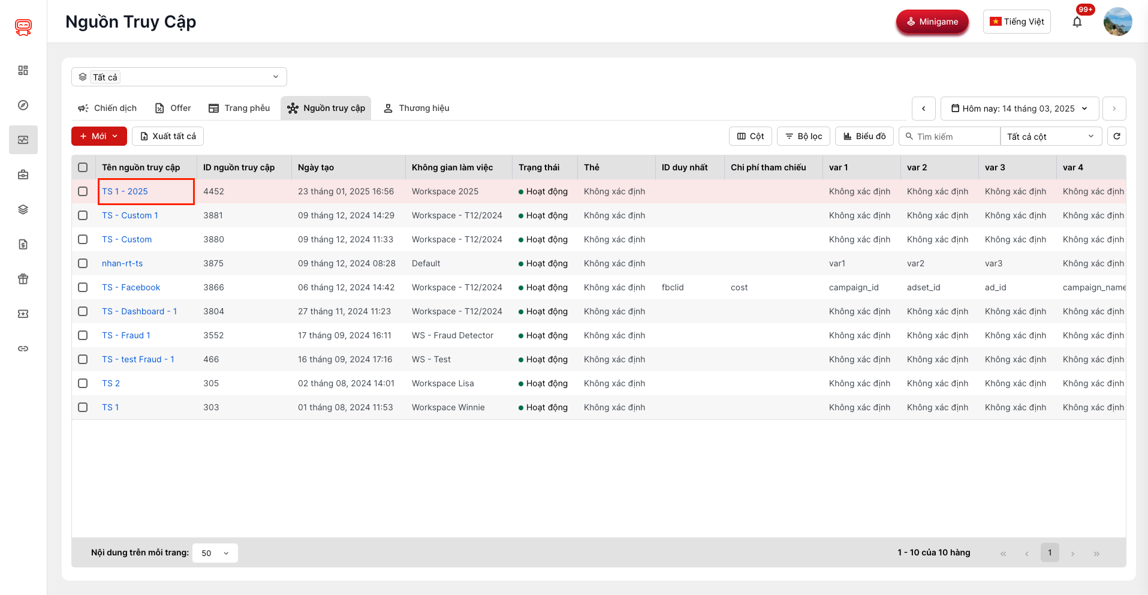Go to previous date with left arrow
Image resolution: width=1148 pixels, height=595 pixels.
tap(923, 109)
